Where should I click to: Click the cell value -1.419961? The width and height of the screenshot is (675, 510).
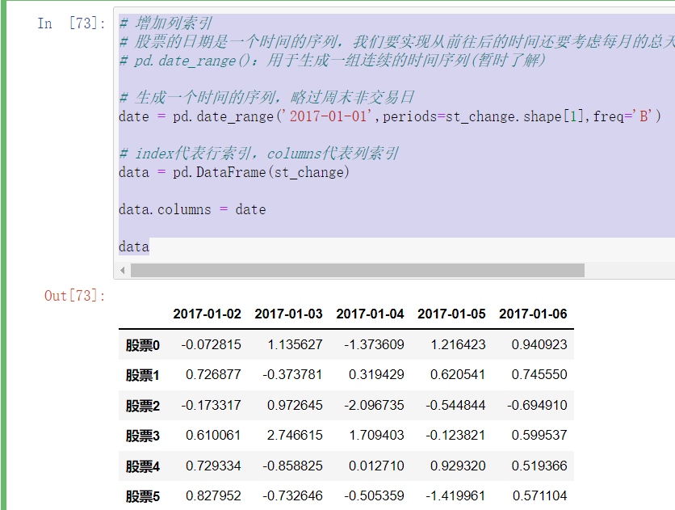click(455, 496)
